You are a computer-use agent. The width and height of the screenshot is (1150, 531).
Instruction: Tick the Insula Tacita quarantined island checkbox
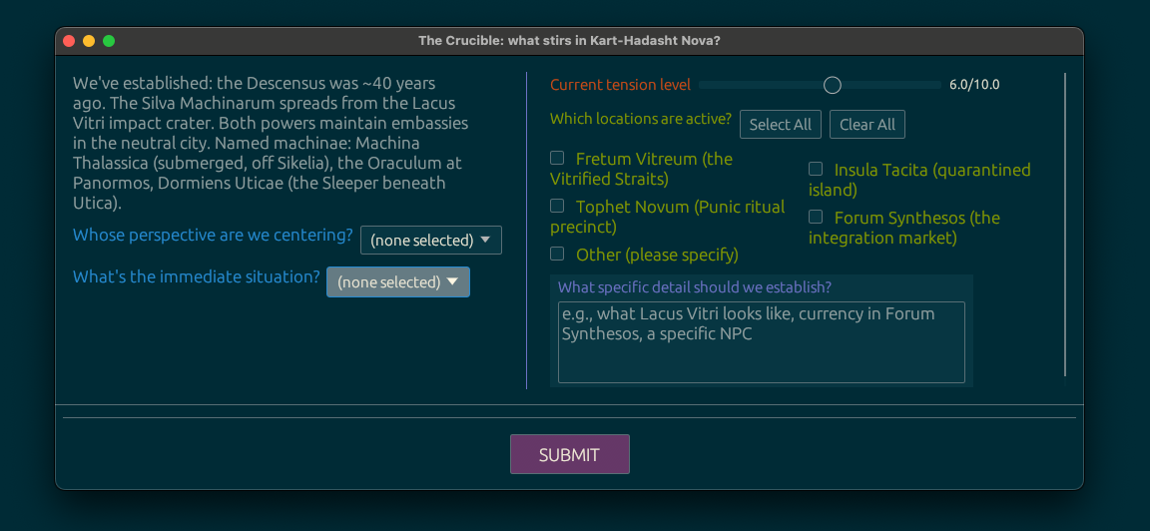click(x=816, y=169)
